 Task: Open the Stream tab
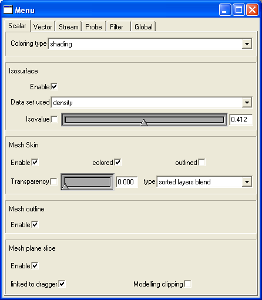point(68,26)
